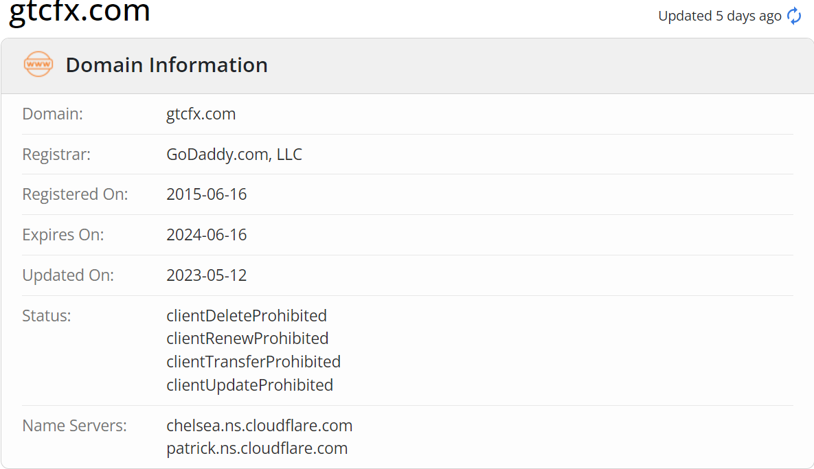Click the clientTransferProhibited status

253,362
